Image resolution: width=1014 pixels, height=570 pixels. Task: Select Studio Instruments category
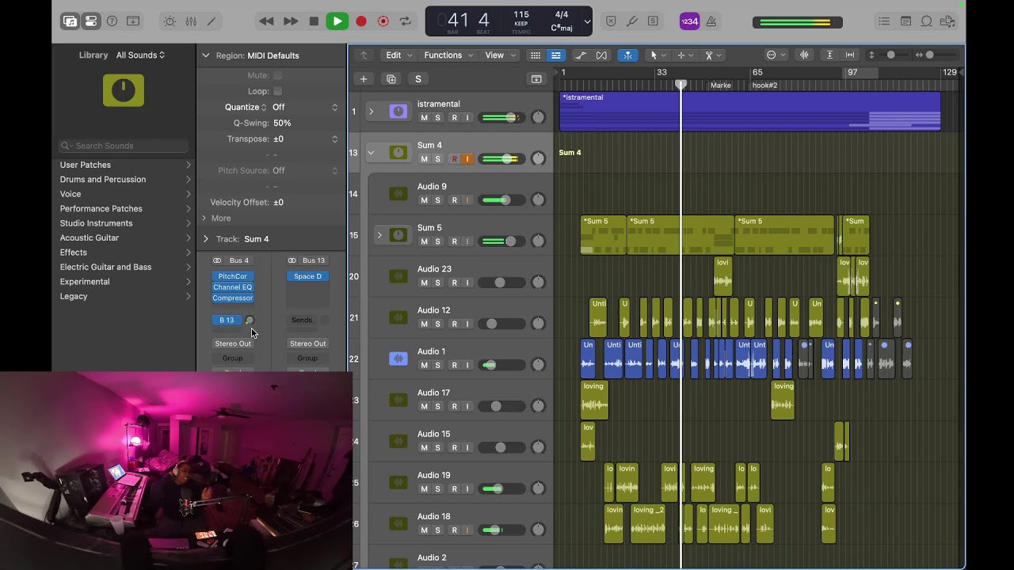pyautogui.click(x=96, y=223)
